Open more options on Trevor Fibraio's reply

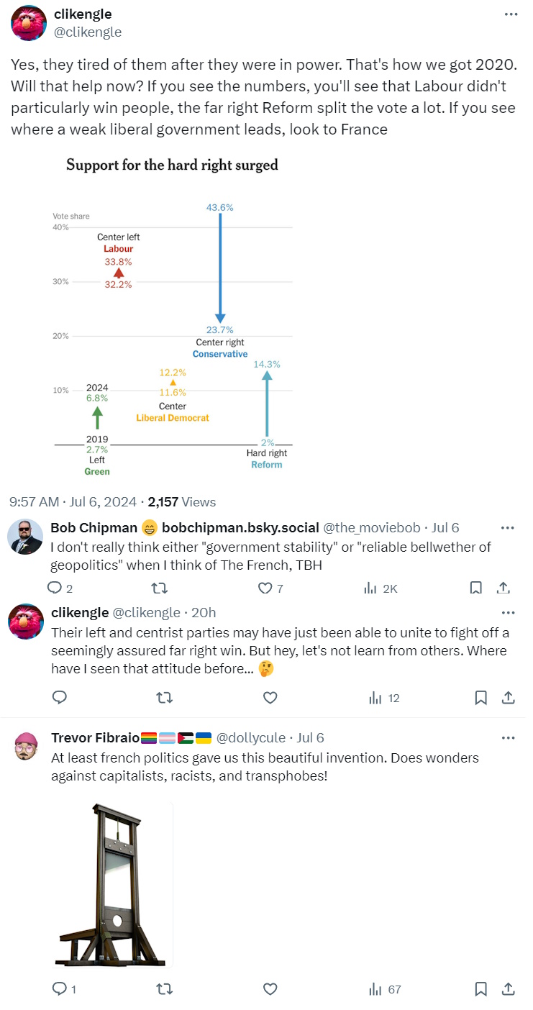508,737
